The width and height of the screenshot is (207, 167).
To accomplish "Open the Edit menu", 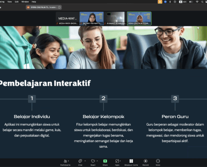I will (17, 2).
